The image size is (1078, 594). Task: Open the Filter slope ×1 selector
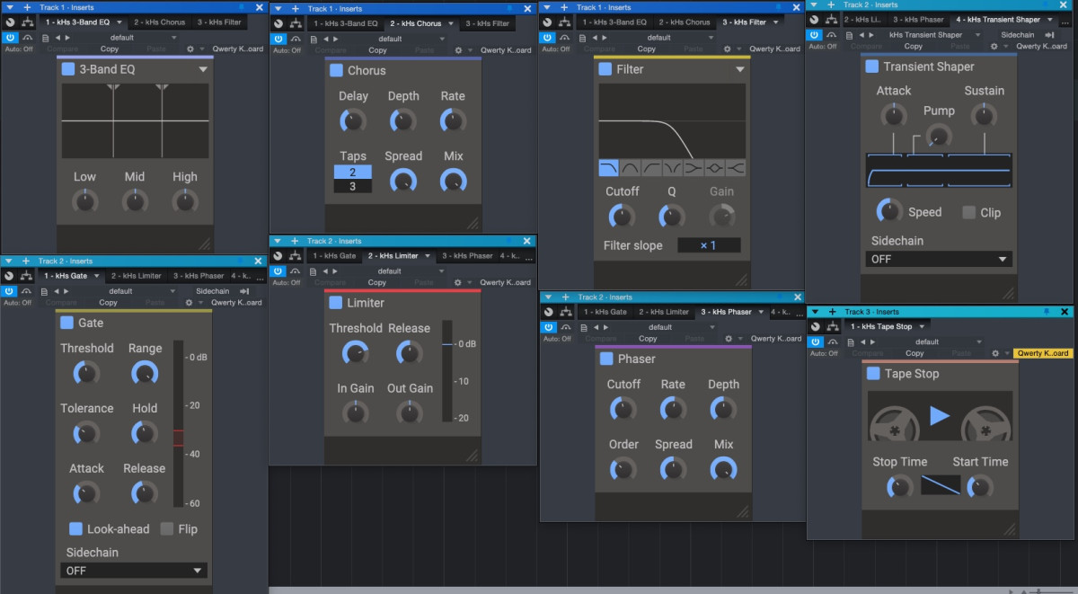(709, 245)
